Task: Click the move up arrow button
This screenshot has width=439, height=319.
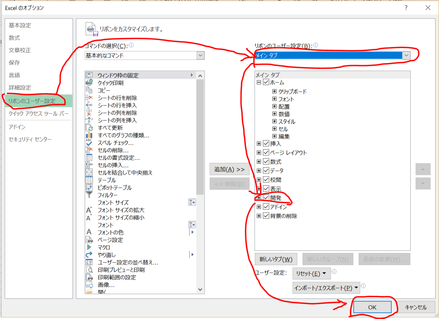Action: pos(423,169)
